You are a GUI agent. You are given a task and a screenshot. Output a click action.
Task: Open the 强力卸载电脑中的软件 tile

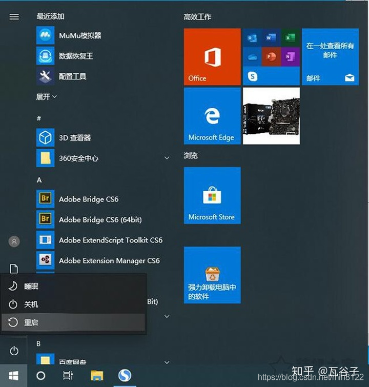point(212,275)
